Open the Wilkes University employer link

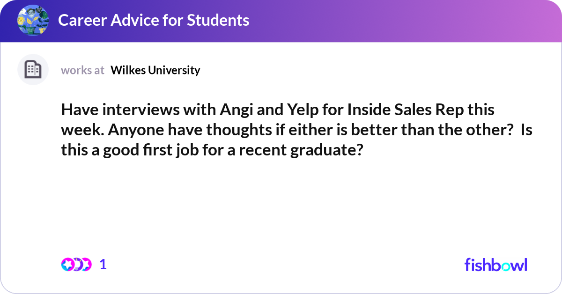point(155,70)
